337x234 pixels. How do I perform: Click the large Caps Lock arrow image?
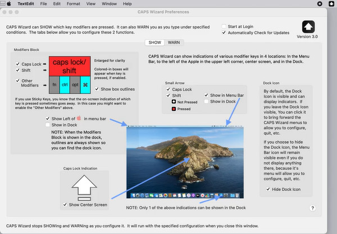[x=84, y=188]
